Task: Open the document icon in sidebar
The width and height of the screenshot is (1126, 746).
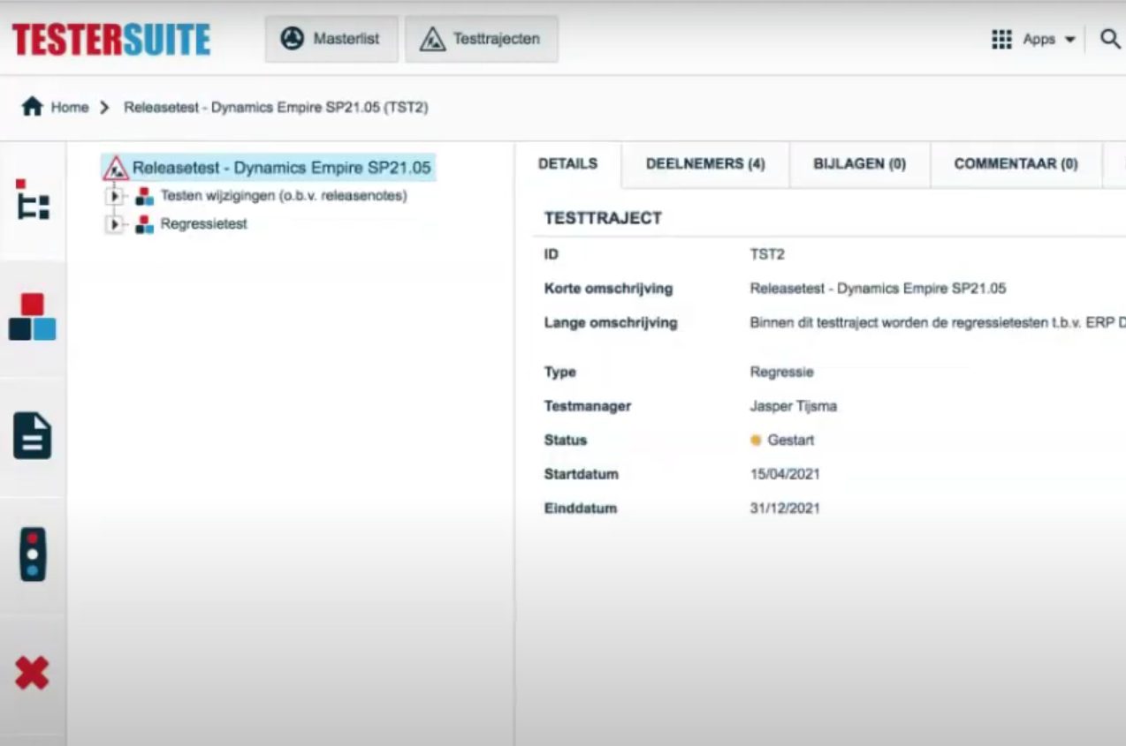Action: 33,436
